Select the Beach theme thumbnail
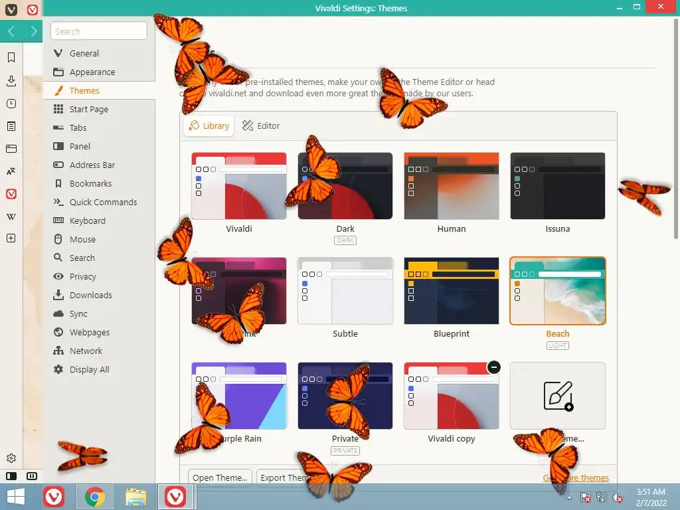 pos(558,291)
